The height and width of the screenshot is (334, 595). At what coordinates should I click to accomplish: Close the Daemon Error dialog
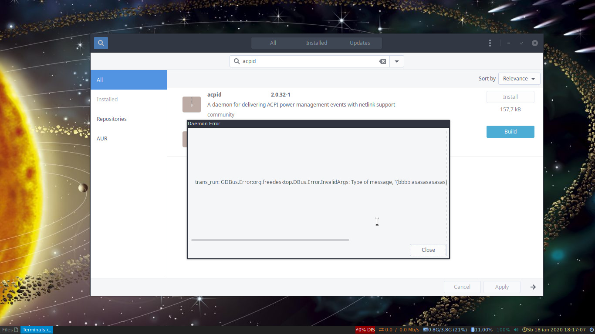coord(428,250)
